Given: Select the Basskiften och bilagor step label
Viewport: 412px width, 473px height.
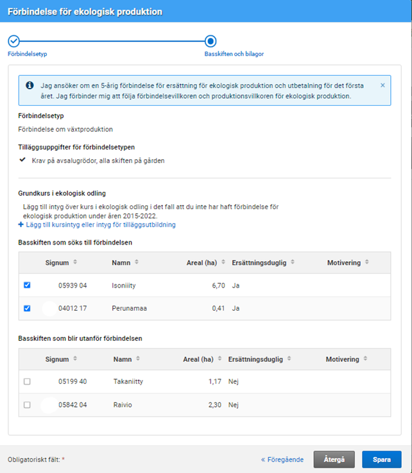Looking at the screenshot, I should 234,54.
